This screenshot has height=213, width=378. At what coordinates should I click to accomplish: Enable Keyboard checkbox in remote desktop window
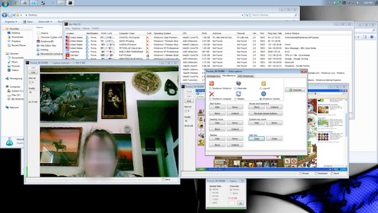tap(316, 173)
